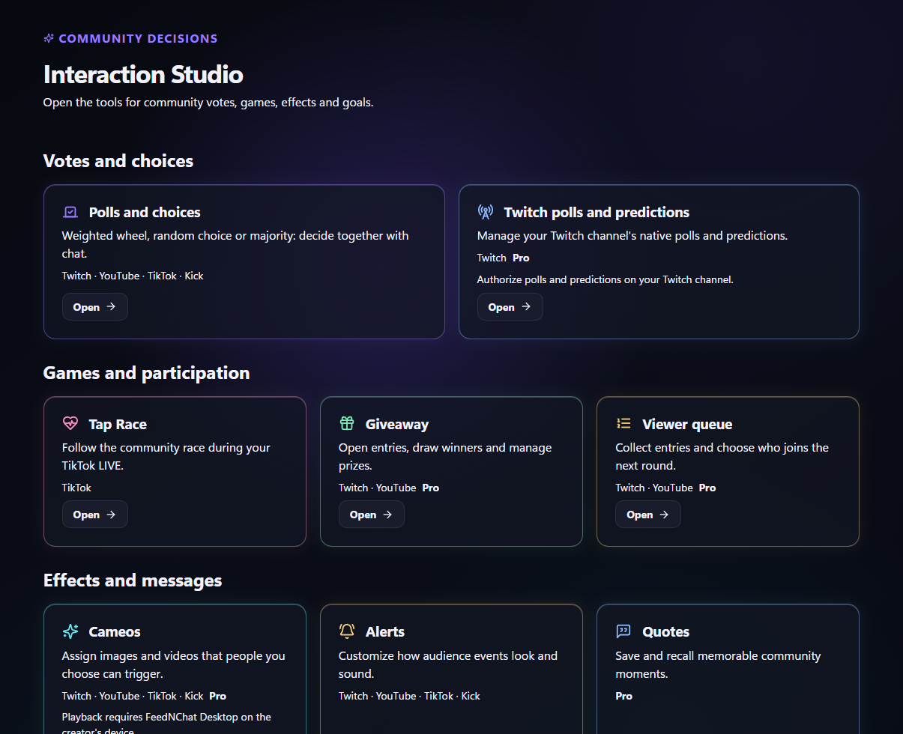Click the Pro badge on the Quotes card
The width and height of the screenshot is (903, 734).
pyautogui.click(x=624, y=696)
